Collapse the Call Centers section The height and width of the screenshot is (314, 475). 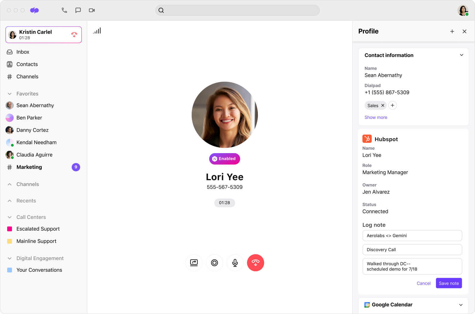pyautogui.click(x=10, y=217)
